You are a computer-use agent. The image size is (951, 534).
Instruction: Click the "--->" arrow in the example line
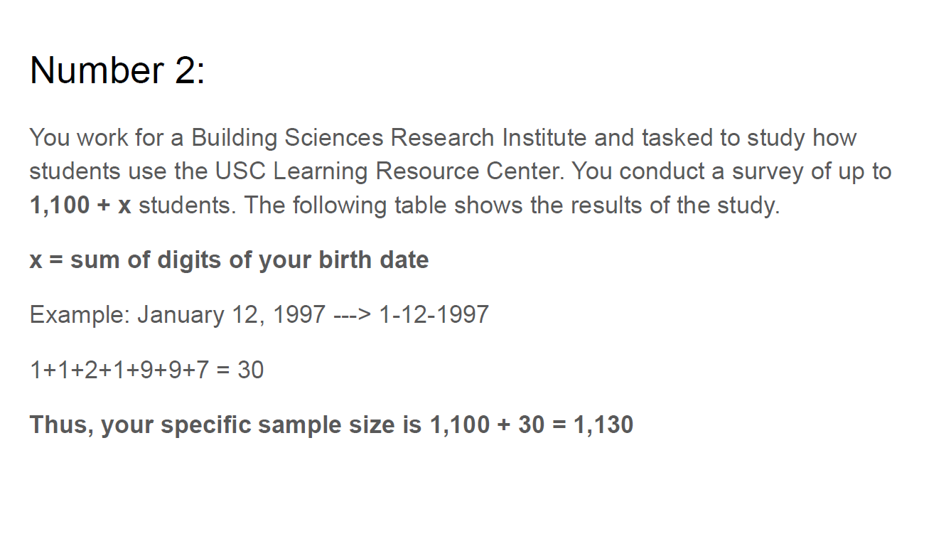pos(353,314)
